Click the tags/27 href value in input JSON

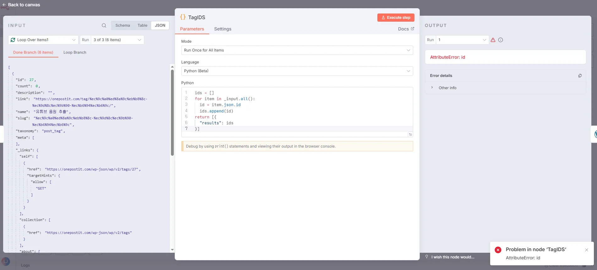pos(91,169)
